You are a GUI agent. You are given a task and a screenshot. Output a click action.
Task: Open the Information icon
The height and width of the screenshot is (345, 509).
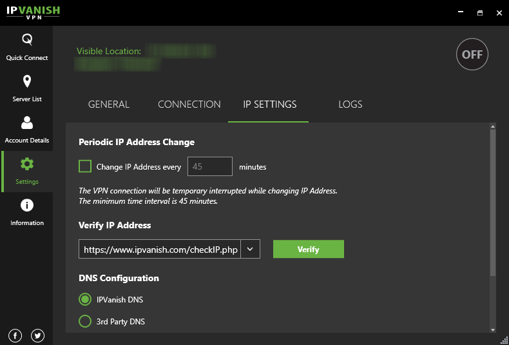pos(27,205)
